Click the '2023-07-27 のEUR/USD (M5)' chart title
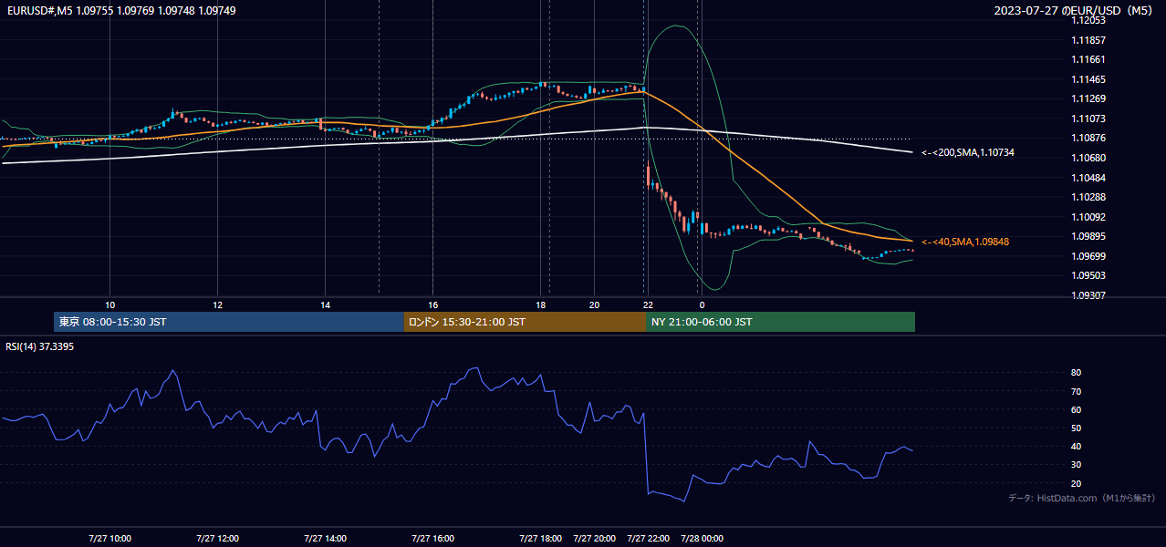The image size is (1166, 547). 1074,10
